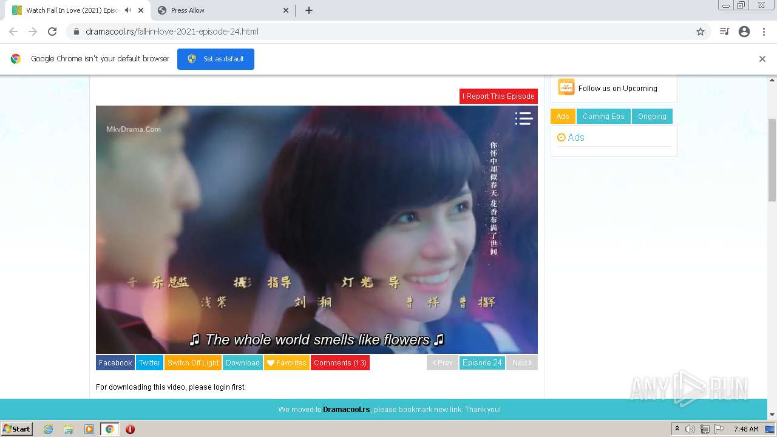Click the page vertical scrollbar thumb
This screenshot has height=437, width=777.
click(772, 160)
